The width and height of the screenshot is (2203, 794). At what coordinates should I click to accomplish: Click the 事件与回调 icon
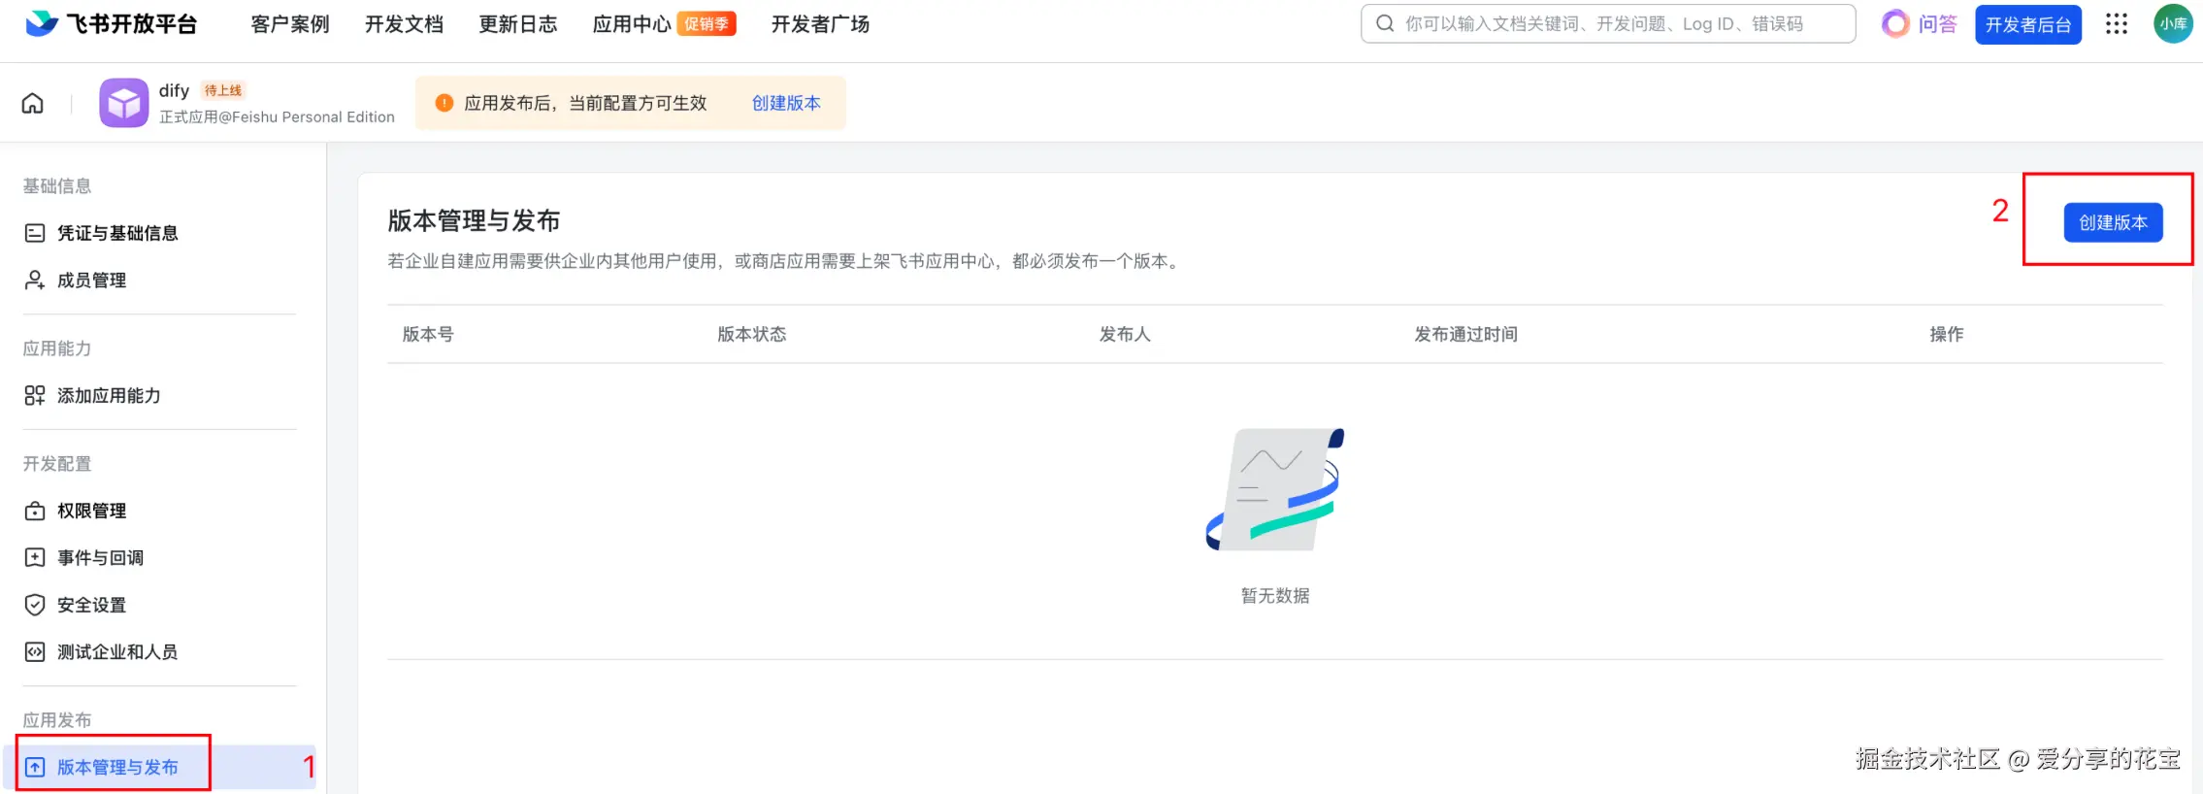[x=35, y=557]
